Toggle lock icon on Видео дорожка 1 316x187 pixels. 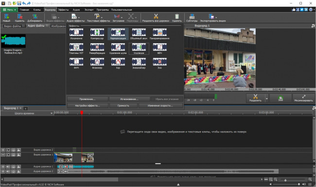tap(18, 155)
